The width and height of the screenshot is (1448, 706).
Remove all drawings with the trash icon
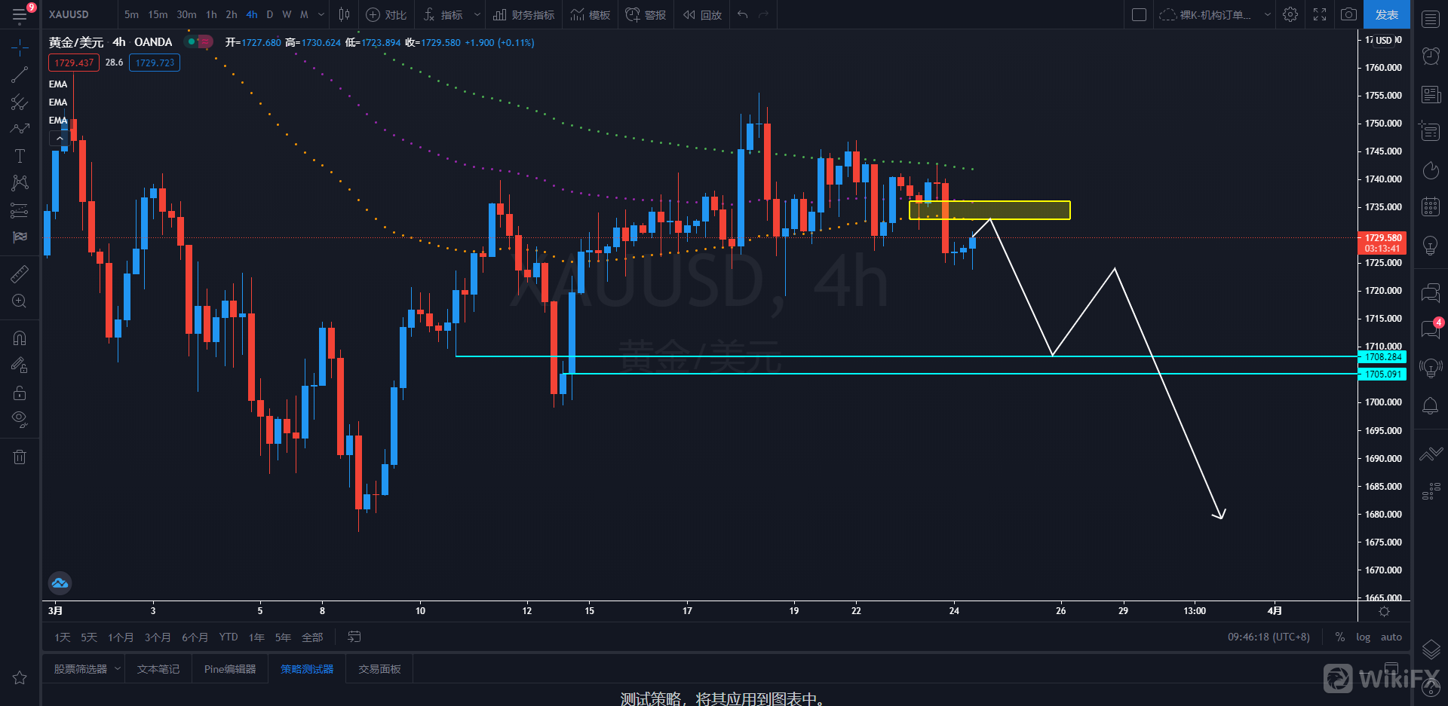pos(20,457)
